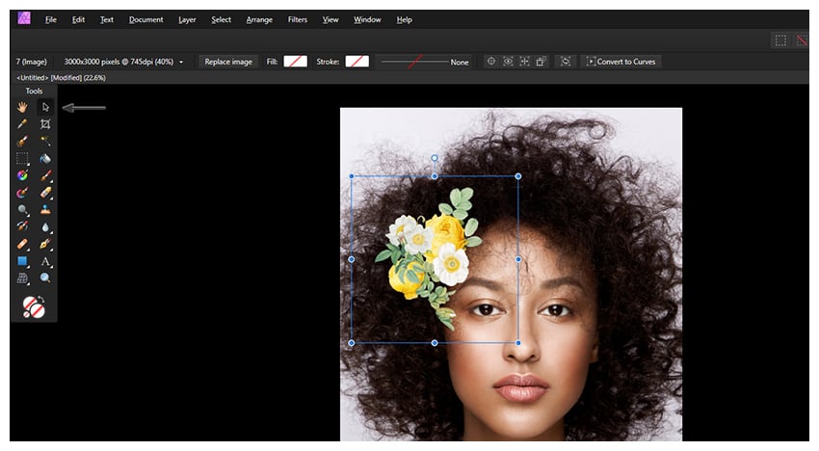Choose the Rectangle shape tool

pos(22,261)
